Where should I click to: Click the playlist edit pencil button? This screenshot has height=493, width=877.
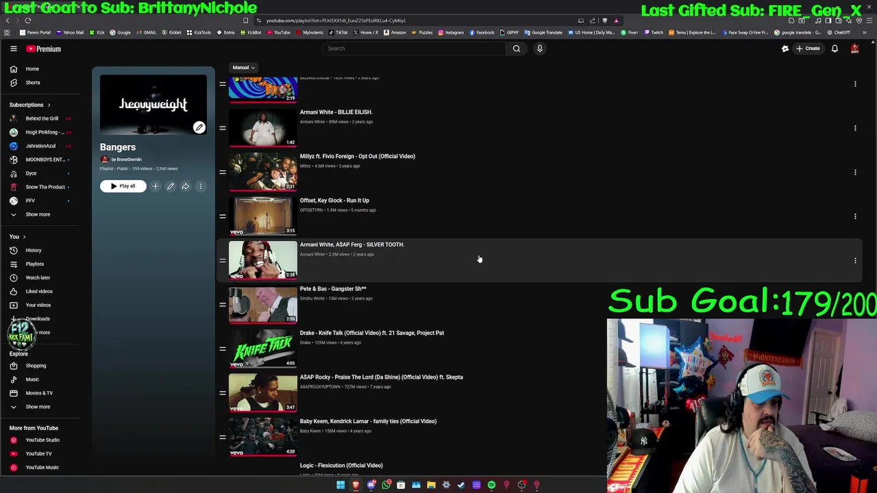(171, 186)
